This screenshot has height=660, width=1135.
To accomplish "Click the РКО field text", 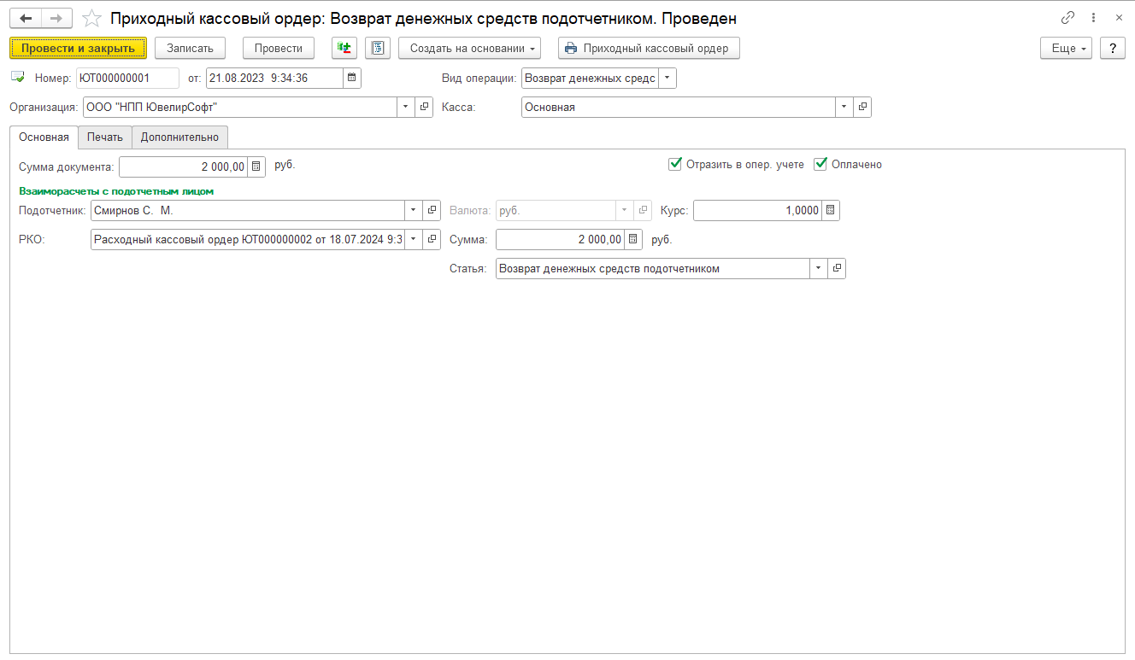I will tap(248, 239).
